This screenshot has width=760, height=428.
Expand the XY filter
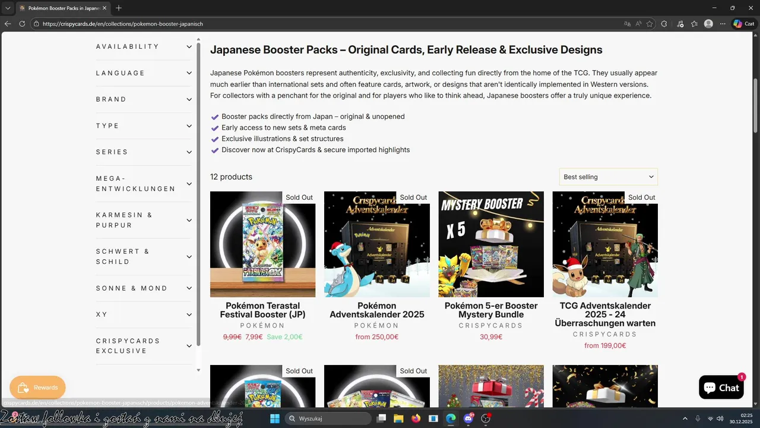click(144, 314)
